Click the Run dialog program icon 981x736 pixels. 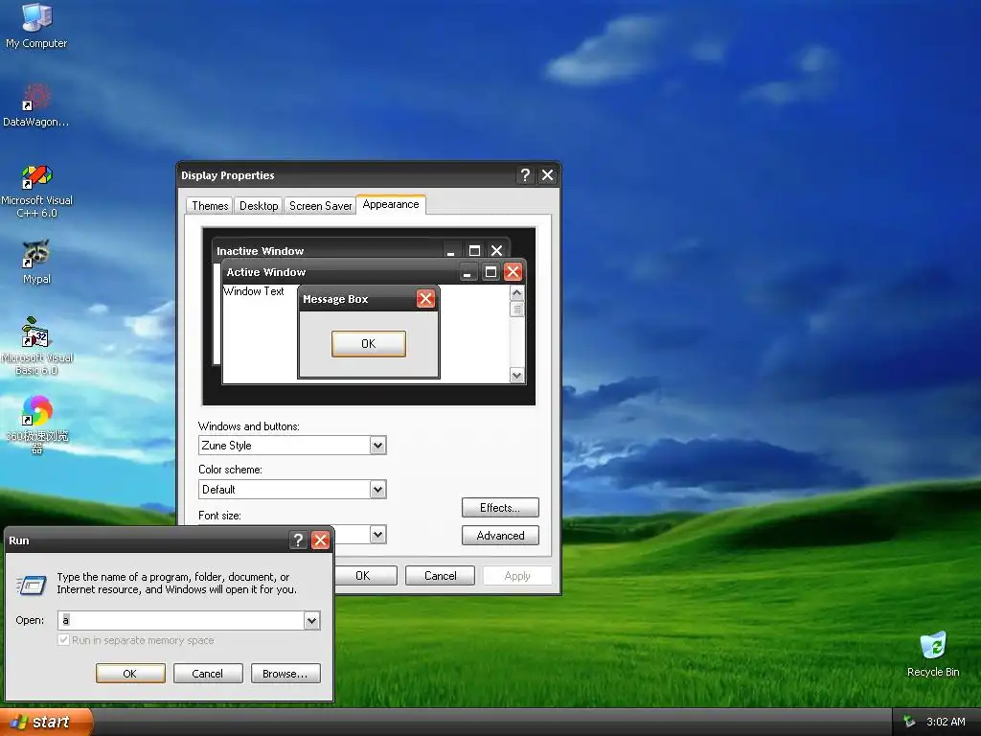(x=32, y=585)
